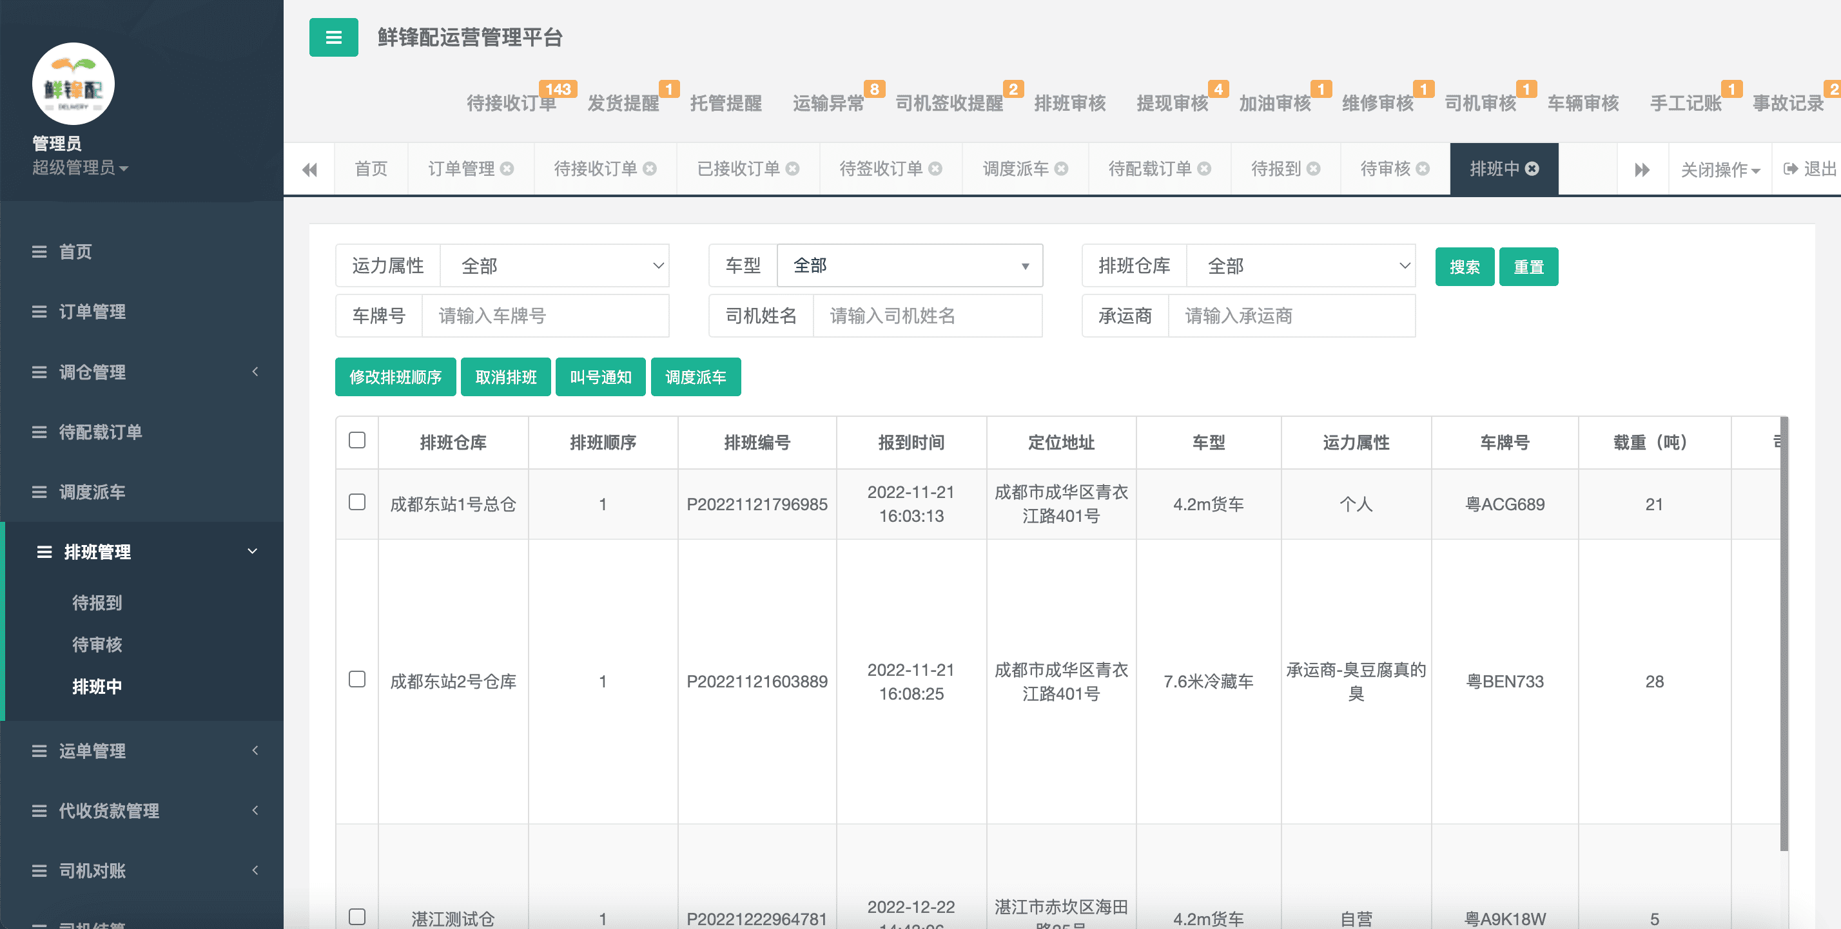Click license plate 粤BEN733 cell
This screenshot has height=929, width=1841.
[1505, 681]
